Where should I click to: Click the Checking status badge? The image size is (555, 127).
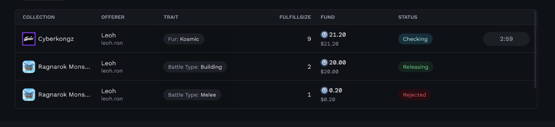coord(415,39)
